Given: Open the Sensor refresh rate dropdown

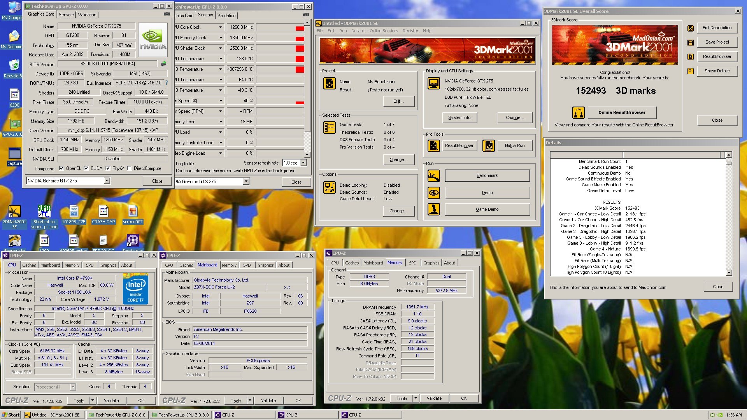Looking at the screenshot, I should [x=303, y=163].
